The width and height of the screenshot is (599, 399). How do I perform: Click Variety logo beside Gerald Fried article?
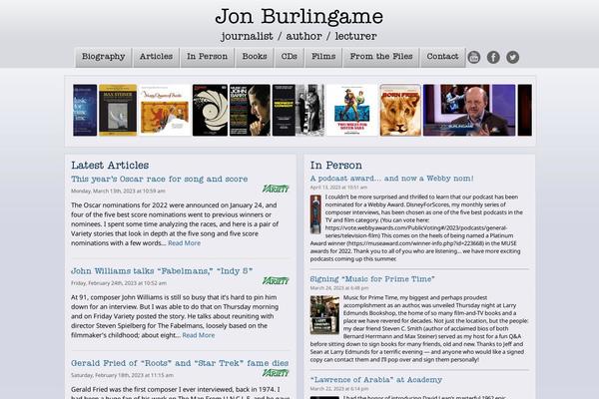[x=276, y=373]
